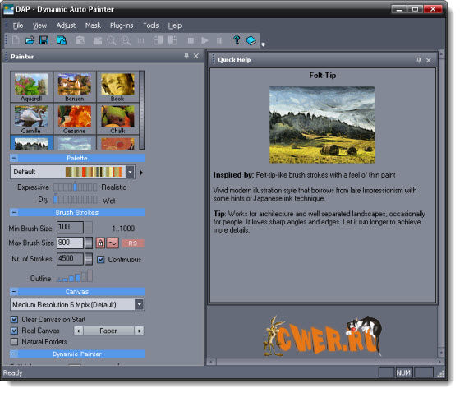Click the Max Brush Size spinner
460x393 pixels.
89,243
